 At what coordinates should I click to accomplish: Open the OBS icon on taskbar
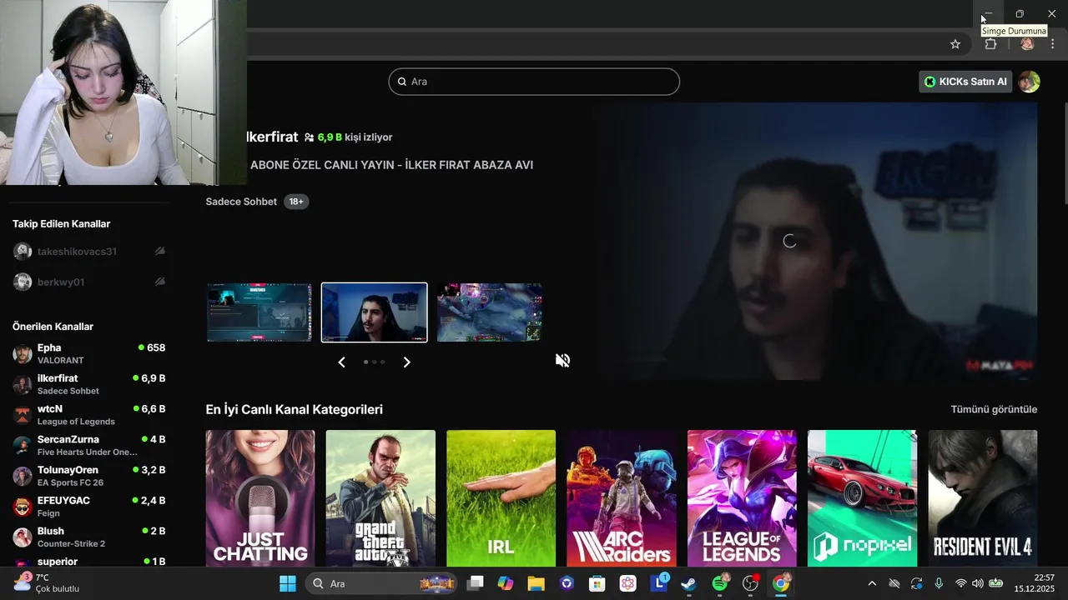[750, 583]
